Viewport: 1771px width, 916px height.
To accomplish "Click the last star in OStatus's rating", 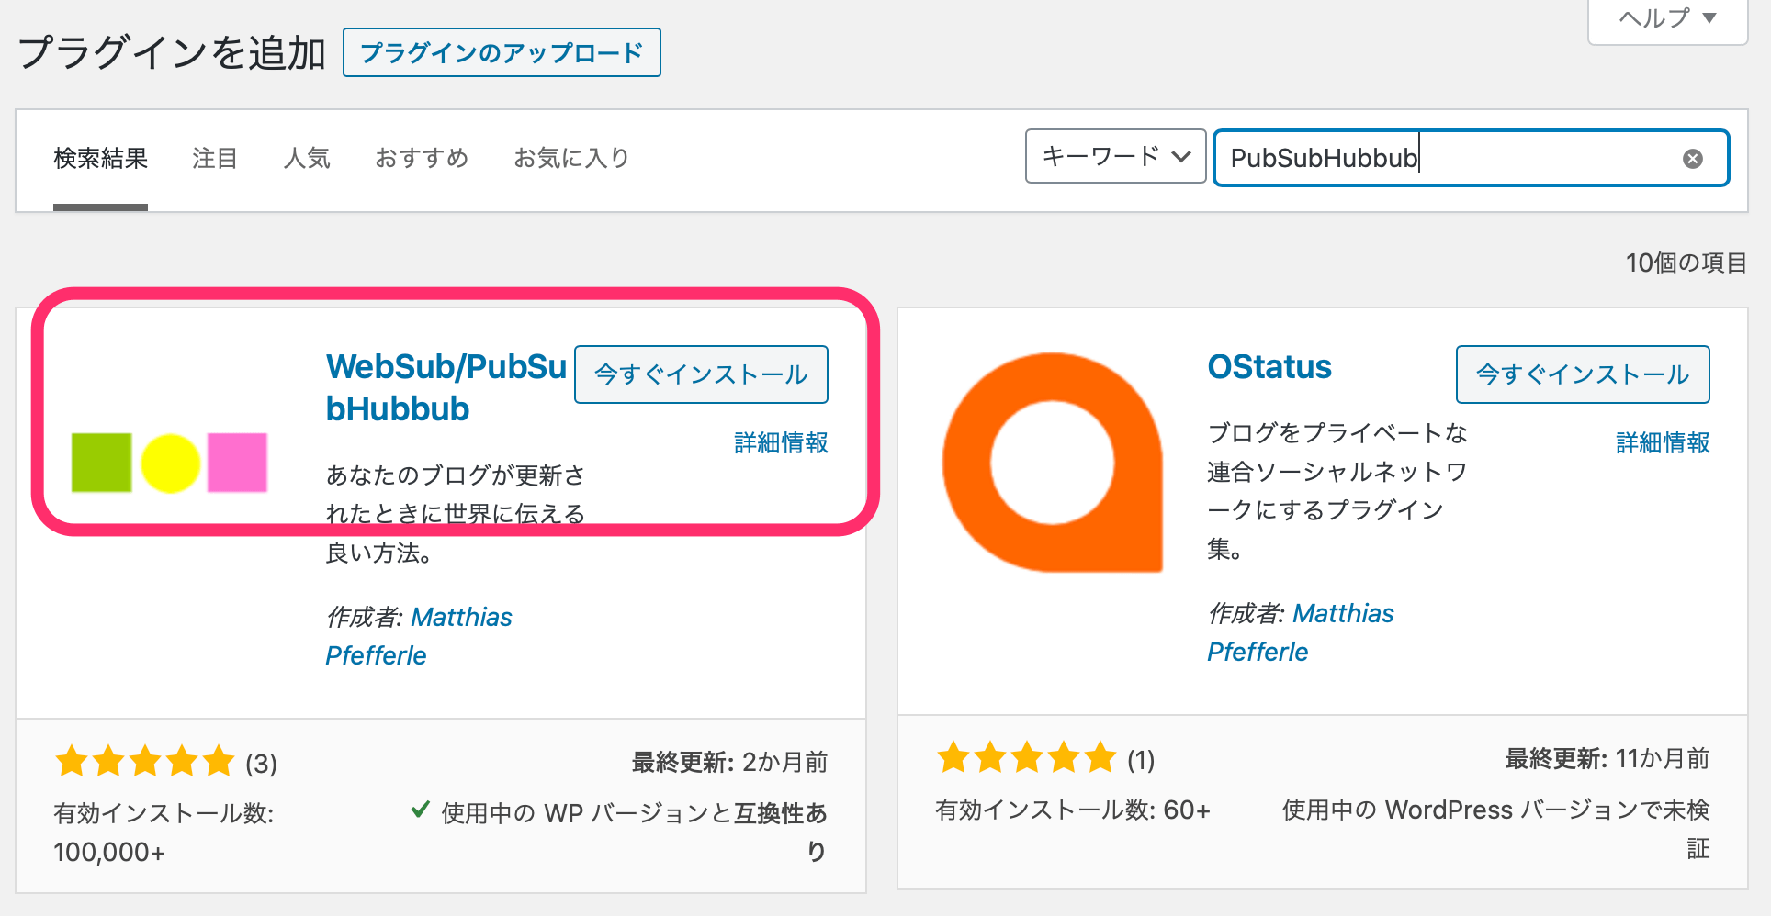I will point(1101,759).
